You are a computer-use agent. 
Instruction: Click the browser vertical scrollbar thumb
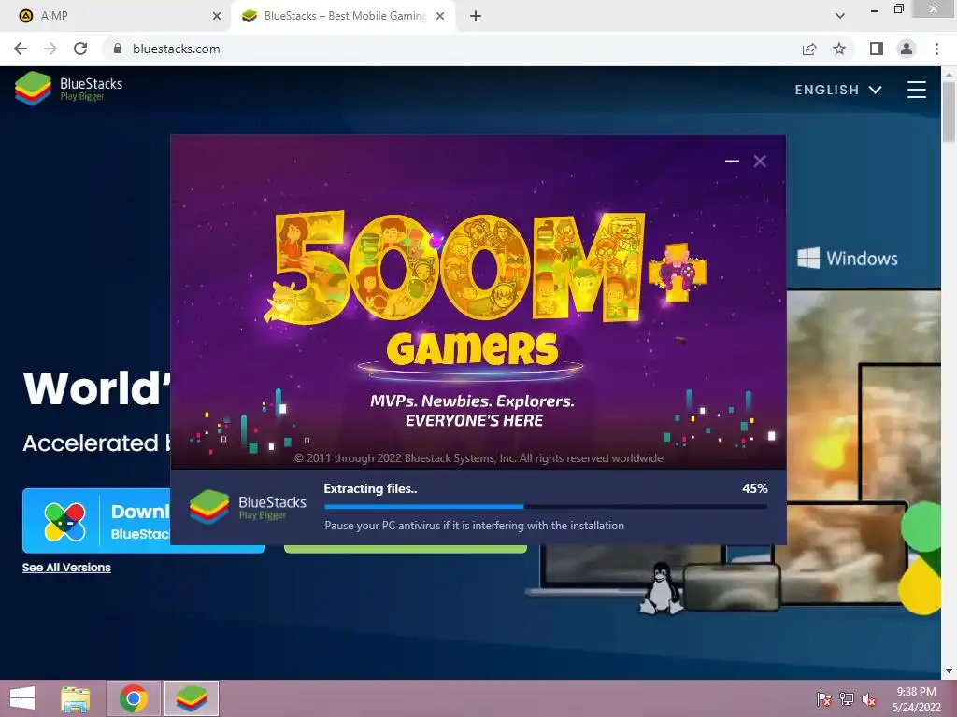click(949, 112)
